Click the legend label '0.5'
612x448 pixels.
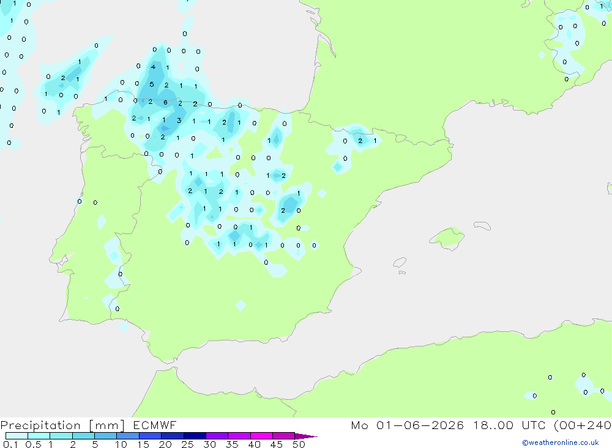click(33, 444)
